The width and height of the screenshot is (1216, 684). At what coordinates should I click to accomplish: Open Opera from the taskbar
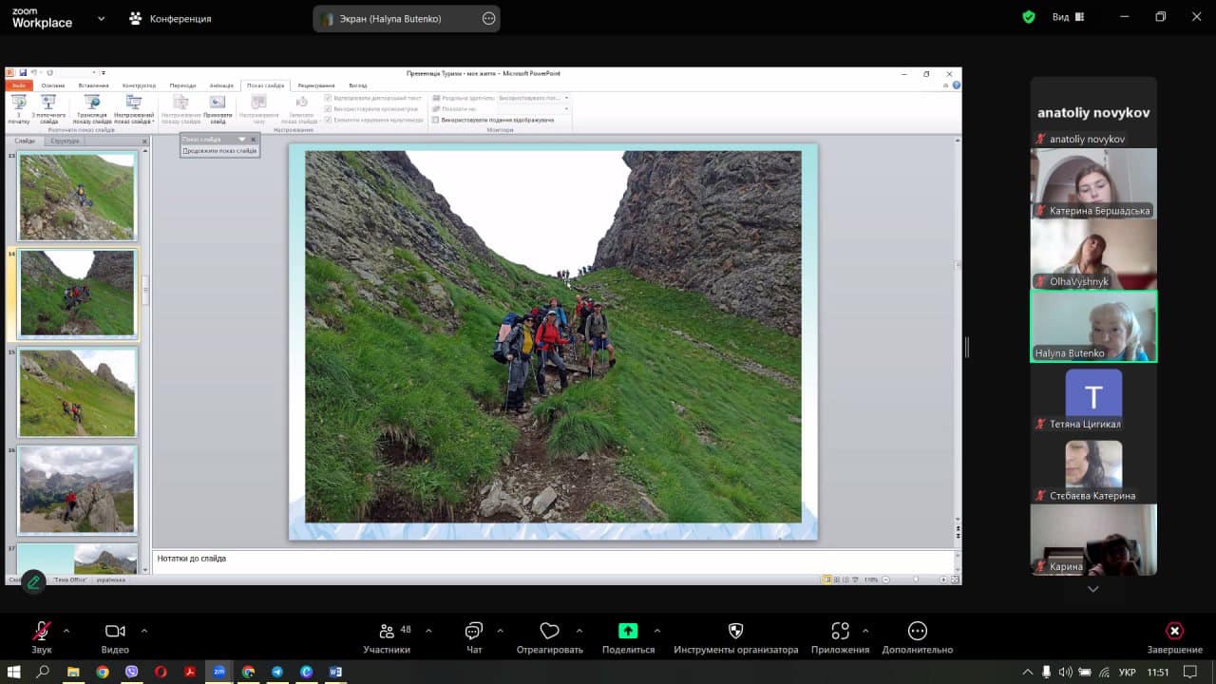pyautogui.click(x=161, y=672)
